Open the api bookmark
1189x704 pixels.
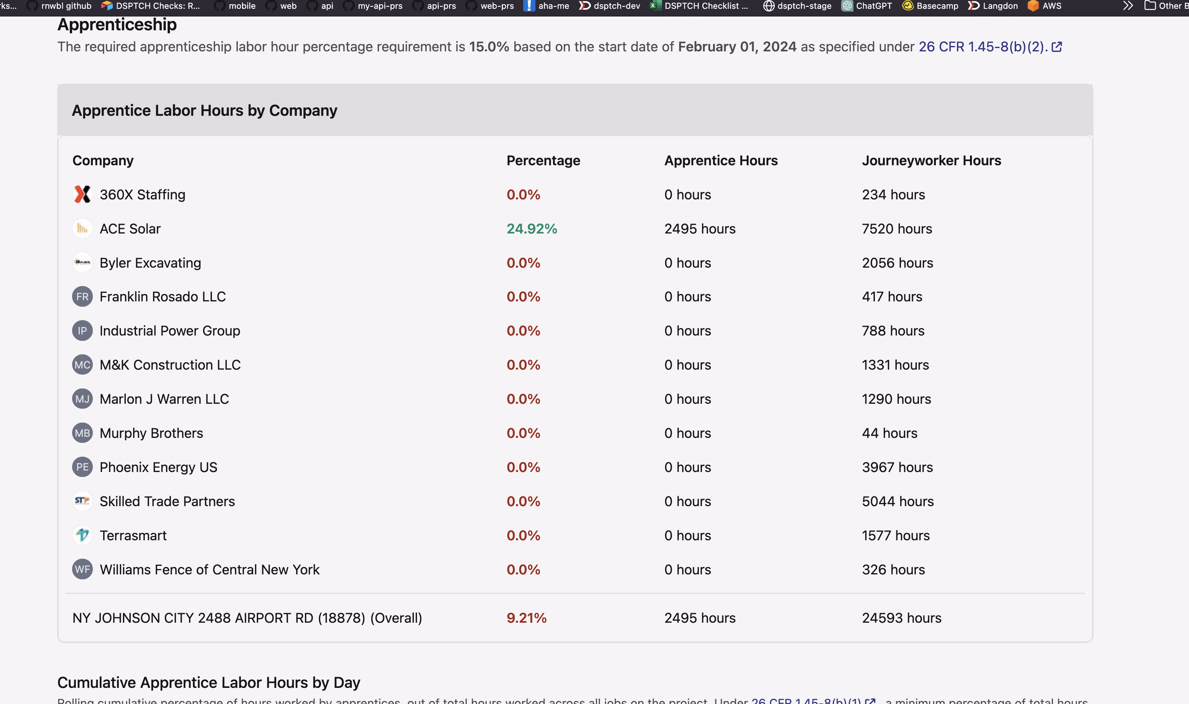click(320, 6)
